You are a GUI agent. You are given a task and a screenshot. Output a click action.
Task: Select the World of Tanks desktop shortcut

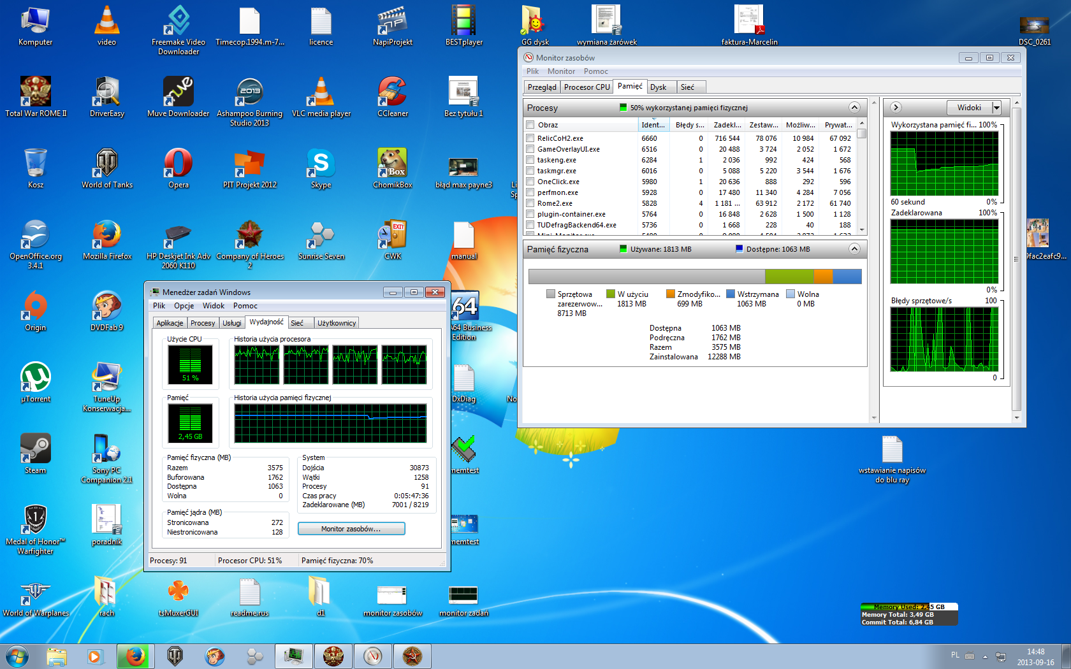click(107, 169)
